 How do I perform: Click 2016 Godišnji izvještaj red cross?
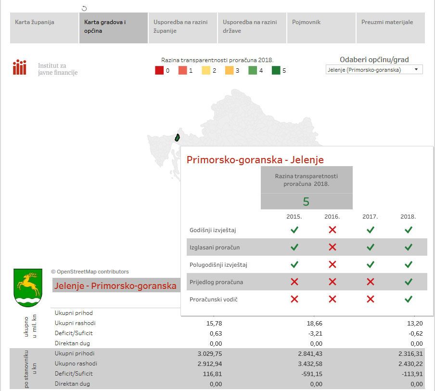click(332, 230)
